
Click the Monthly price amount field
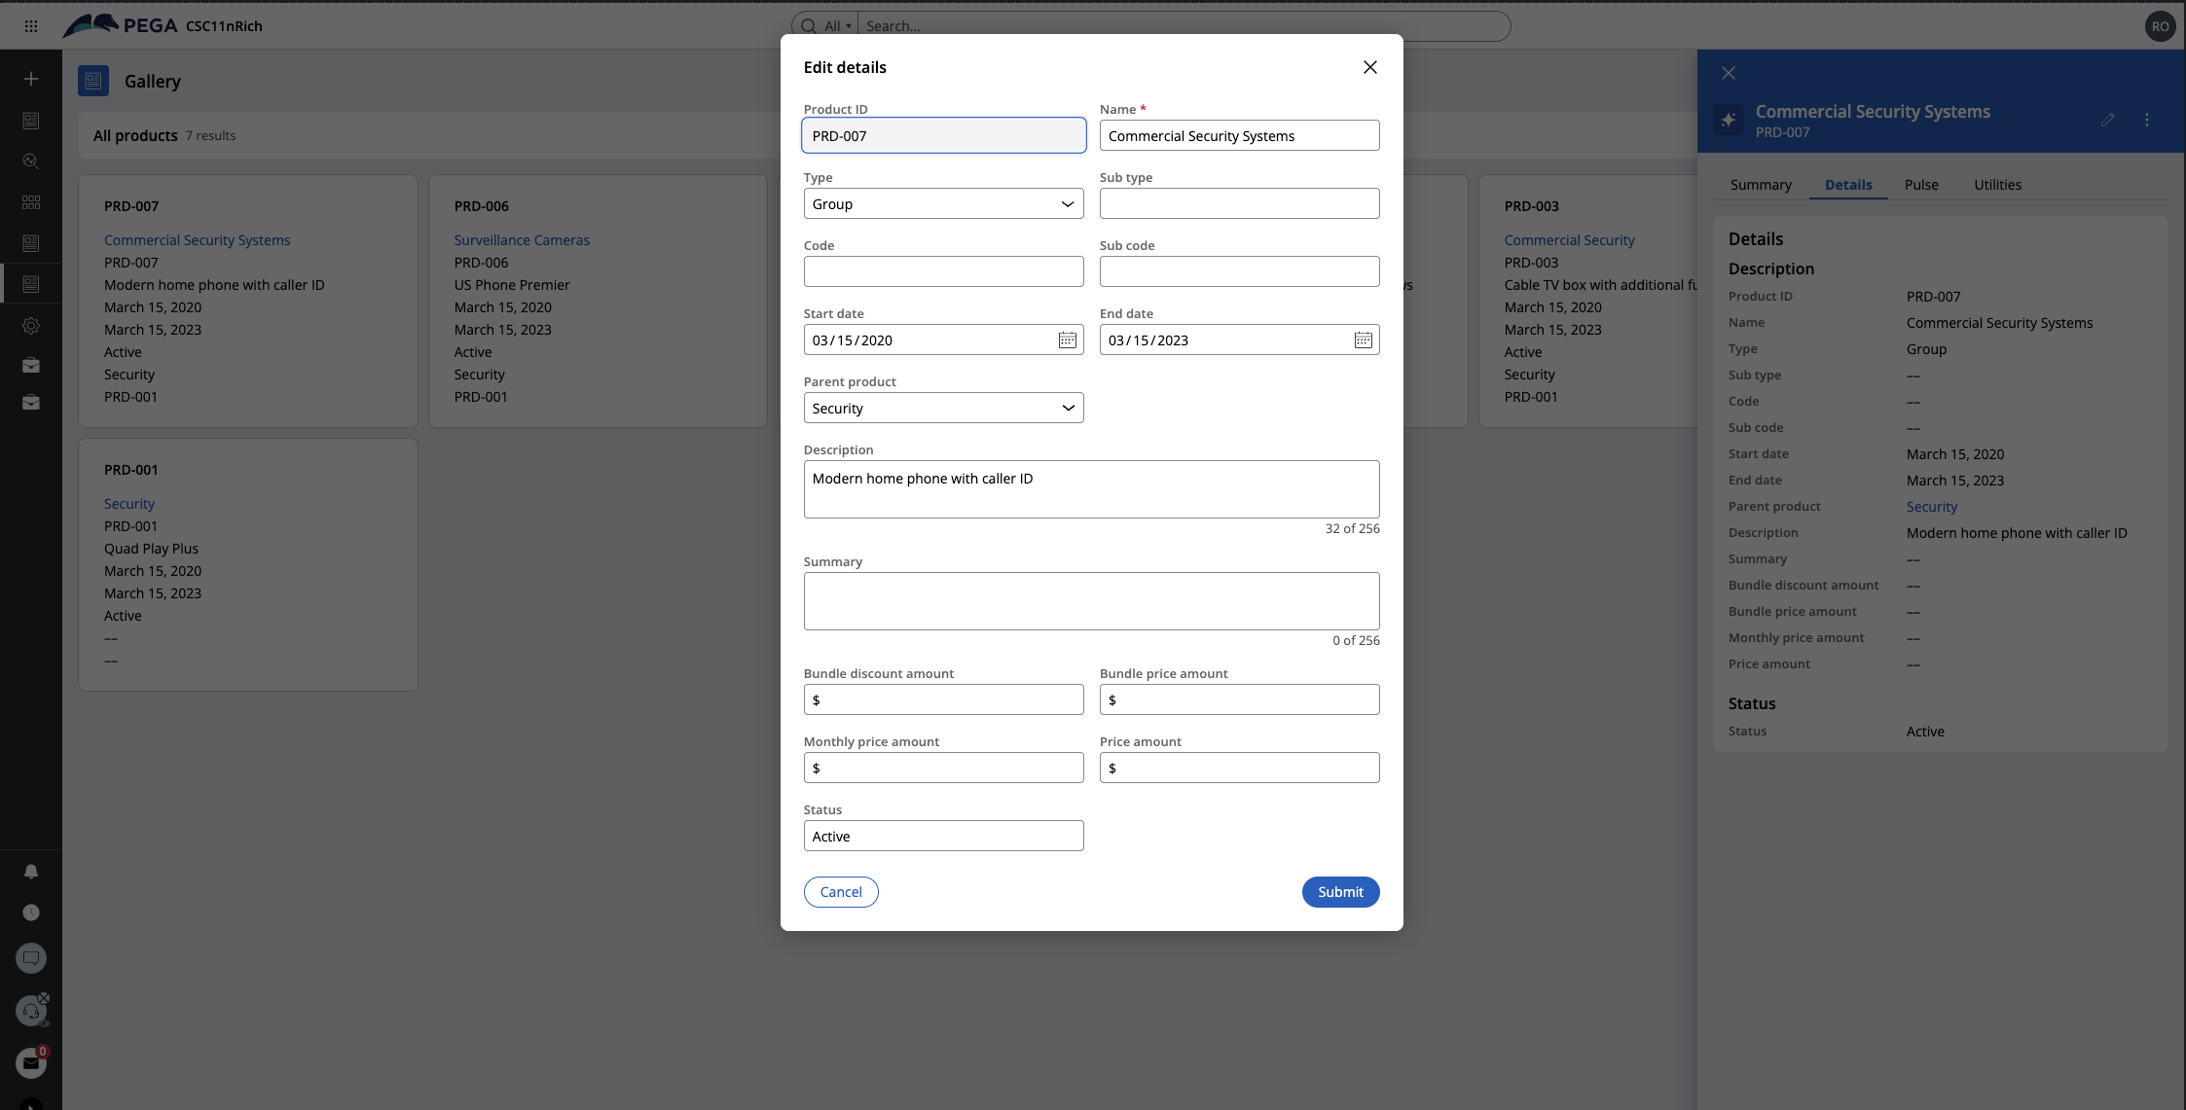coord(943,768)
